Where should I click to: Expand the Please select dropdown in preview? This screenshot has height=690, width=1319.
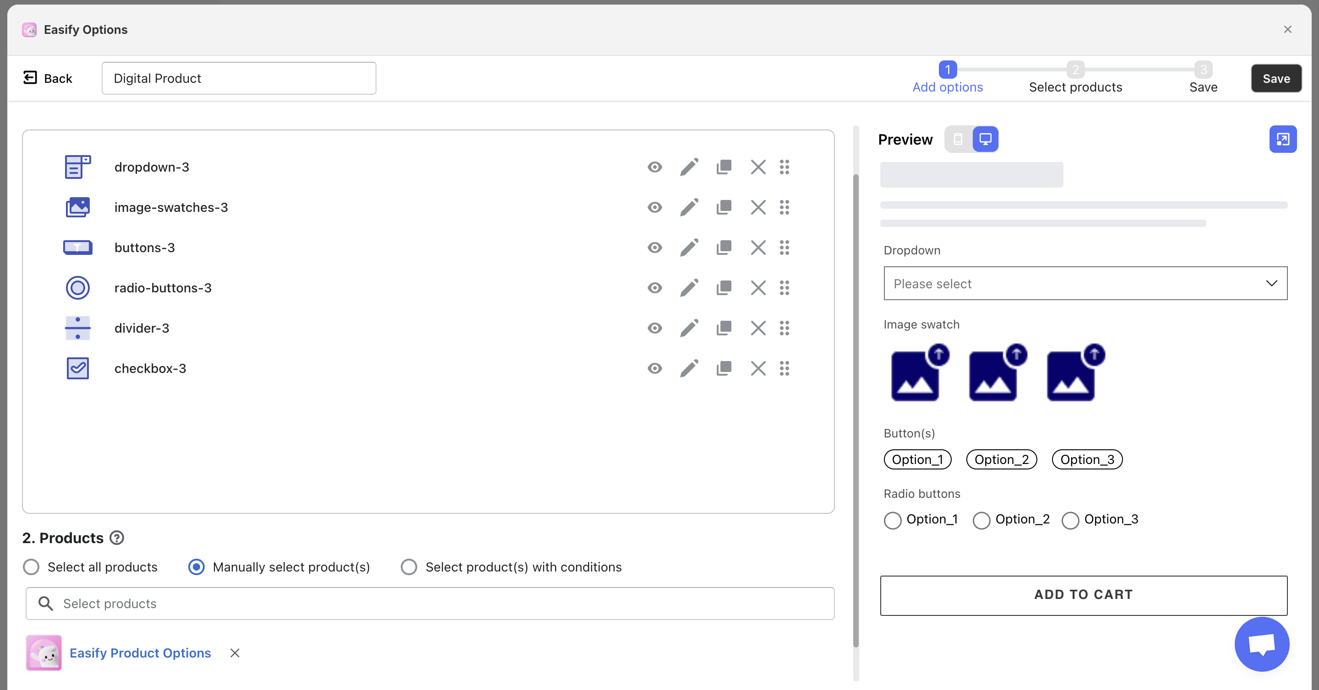click(x=1085, y=283)
